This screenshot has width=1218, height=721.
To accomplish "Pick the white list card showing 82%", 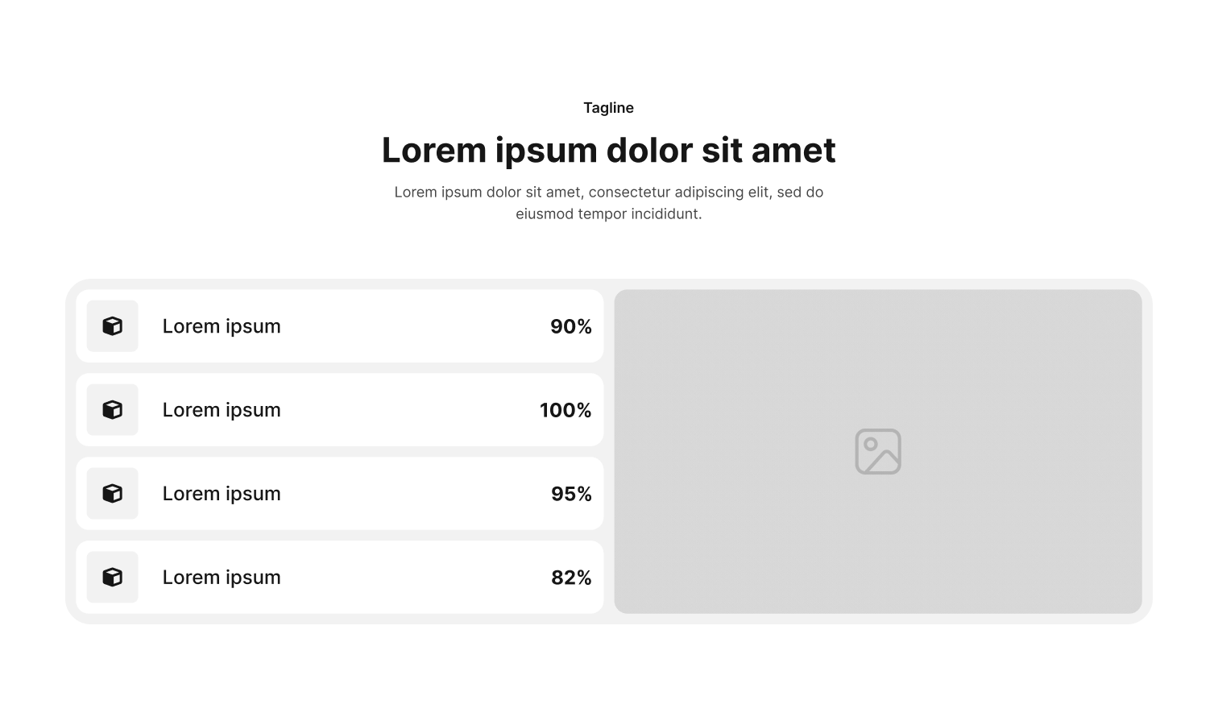I will tap(403, 578).
